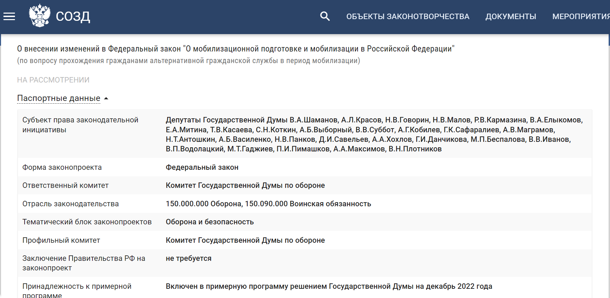The height and width of the screenshot is (298, 610).
Task: Click the Субъект права законодательной инициативы label
Action: coord(81,125)
